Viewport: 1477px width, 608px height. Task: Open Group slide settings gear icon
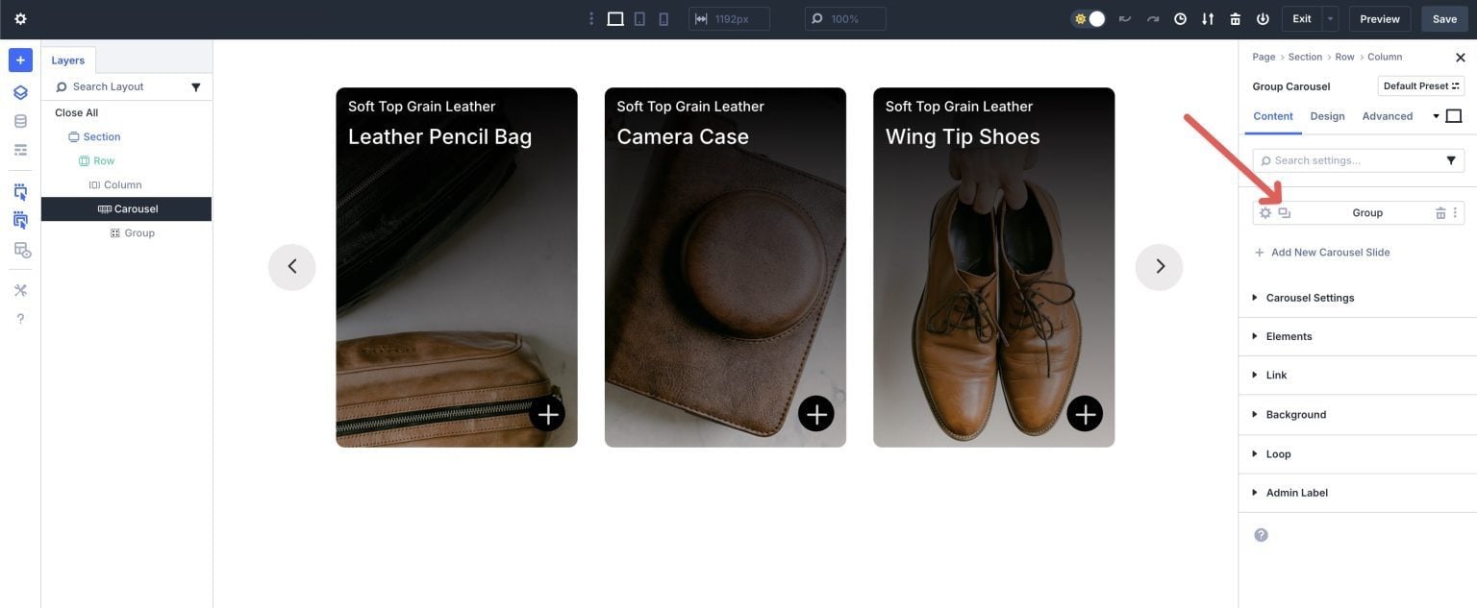click(x=1265, y=212)
